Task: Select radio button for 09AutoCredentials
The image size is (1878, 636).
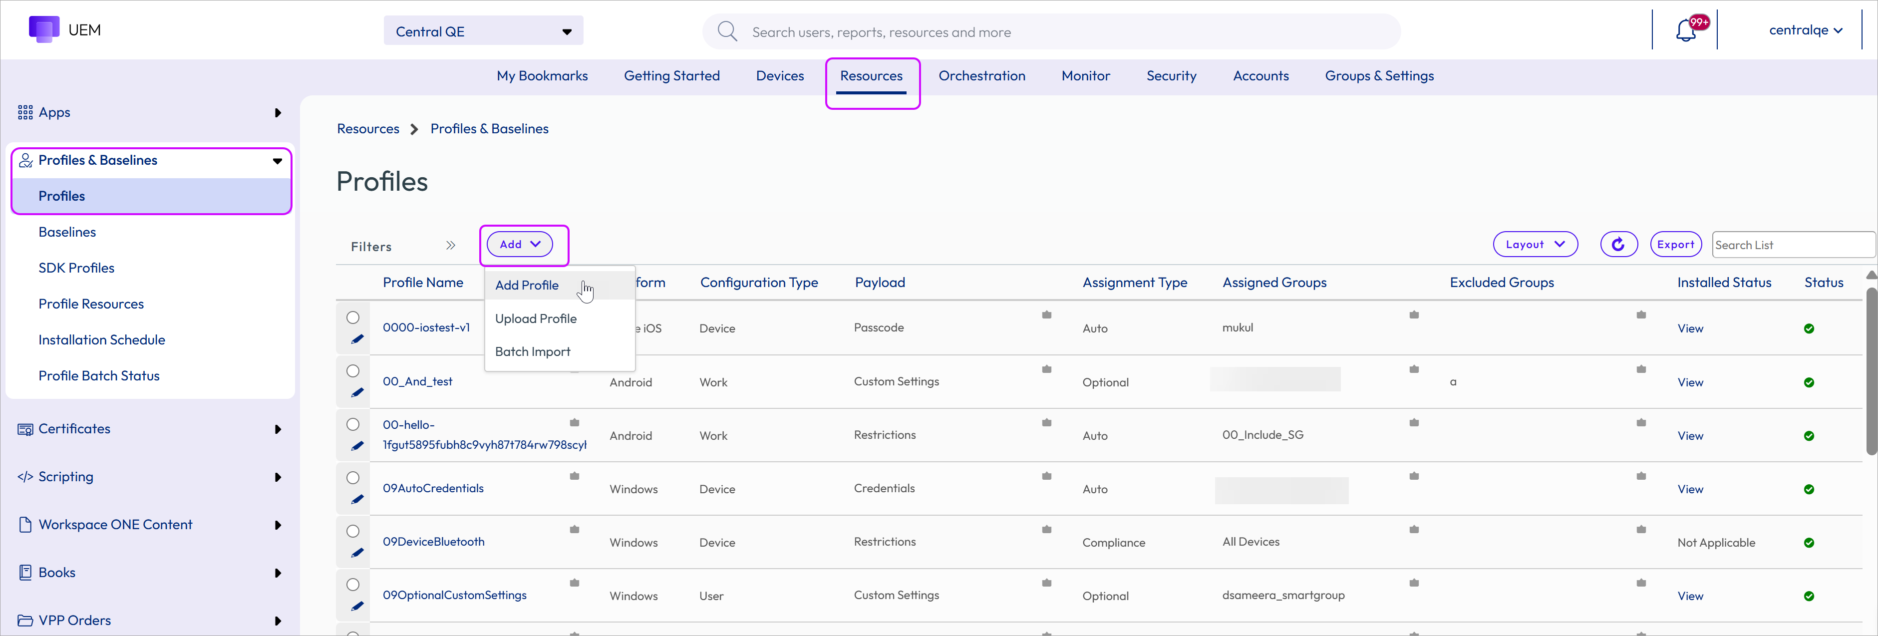Action: pos(353,478)
